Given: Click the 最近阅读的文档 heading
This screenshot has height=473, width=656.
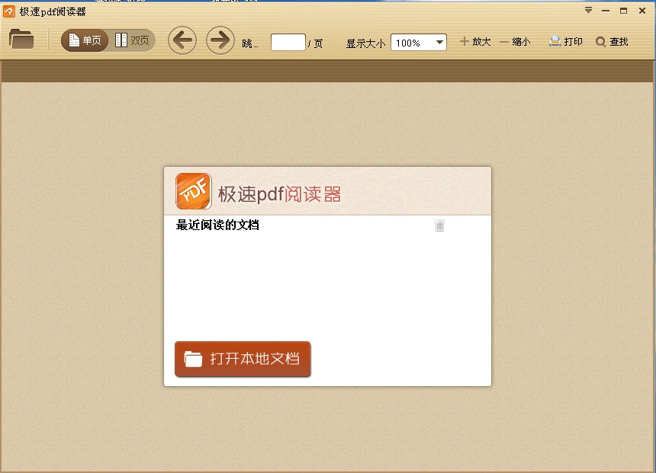Looking at the screenshot, I should (217, 225).
